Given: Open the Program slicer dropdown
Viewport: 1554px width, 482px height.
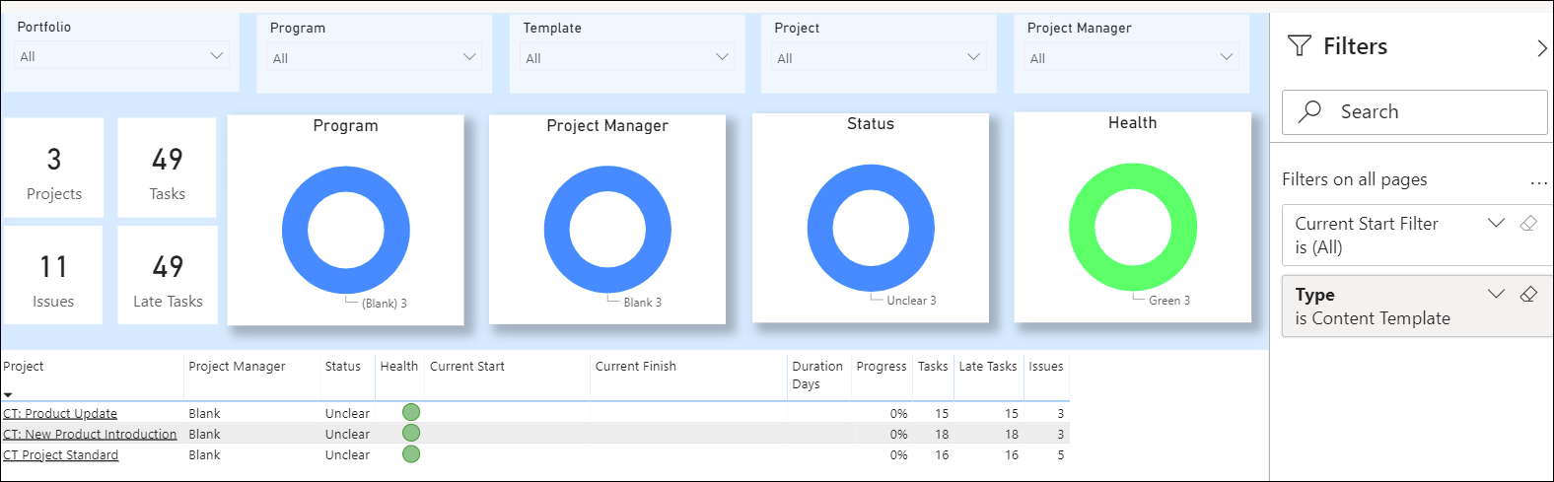Looking at the screenshot, I should coord(469,57).
